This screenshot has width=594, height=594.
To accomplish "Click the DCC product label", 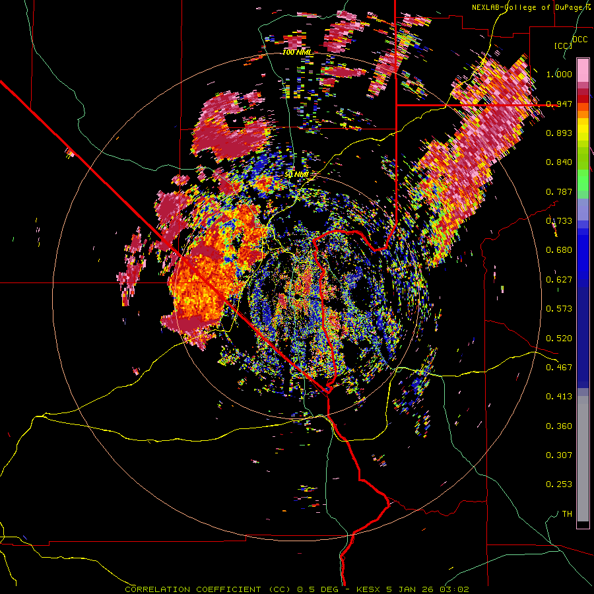I will 579,39.
